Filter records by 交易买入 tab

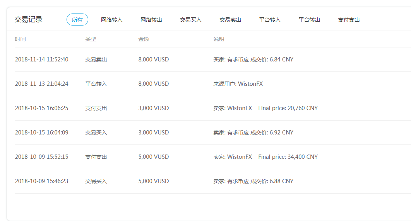(x=190, y=20)
